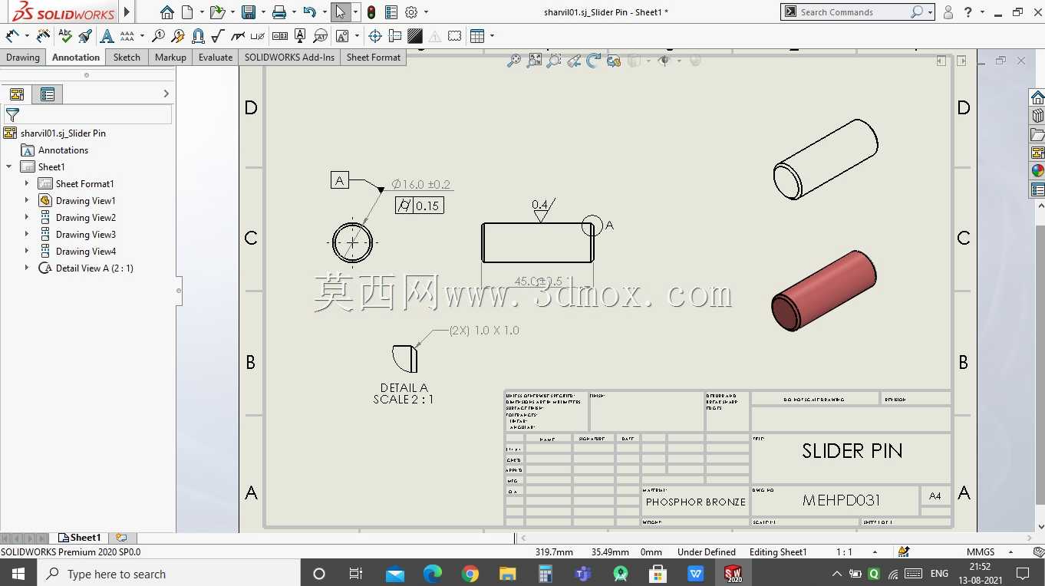Open the Save options dropdown arrow
Image resolution: width=1045 pixels, height=586 pixels.
262,12
